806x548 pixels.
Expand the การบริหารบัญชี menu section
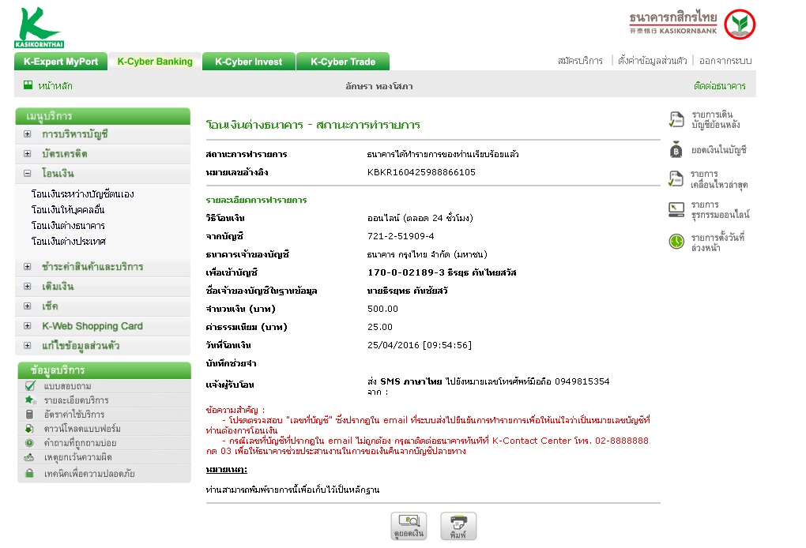pyautogui.click(x=28, y=134)
